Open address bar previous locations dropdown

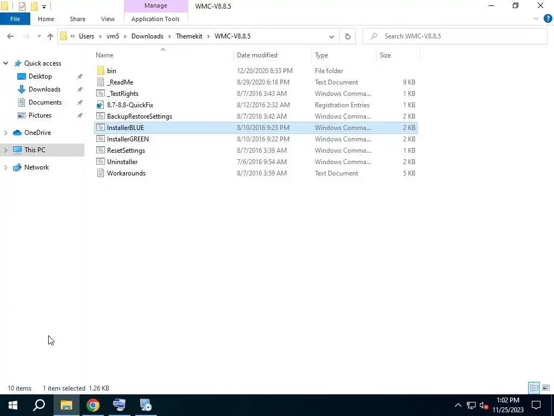pyautogui.click(x=332, y=36)
